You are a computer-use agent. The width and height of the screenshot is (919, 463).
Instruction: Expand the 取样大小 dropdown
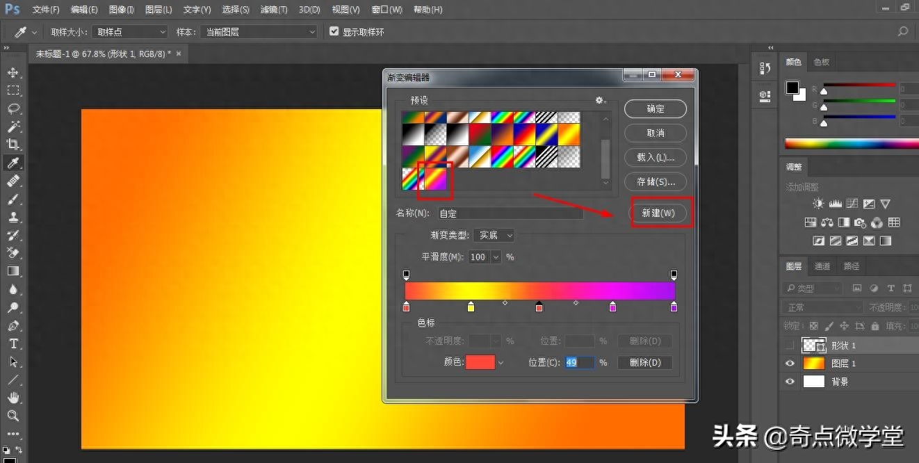(130, 32)
